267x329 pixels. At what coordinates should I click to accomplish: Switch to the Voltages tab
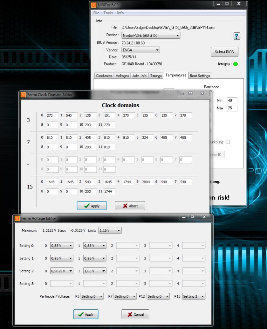(122, 76)
